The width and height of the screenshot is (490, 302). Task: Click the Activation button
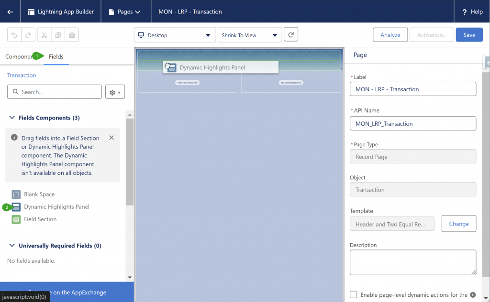coord(432,35)
